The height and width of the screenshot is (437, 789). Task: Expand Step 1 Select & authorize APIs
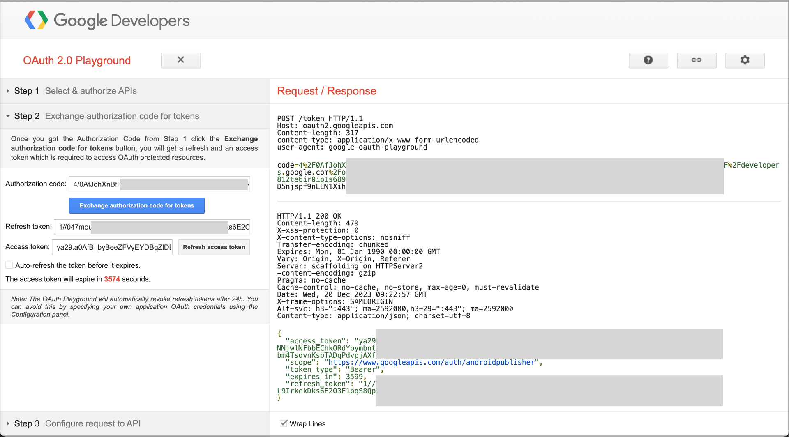click(135, 91)
